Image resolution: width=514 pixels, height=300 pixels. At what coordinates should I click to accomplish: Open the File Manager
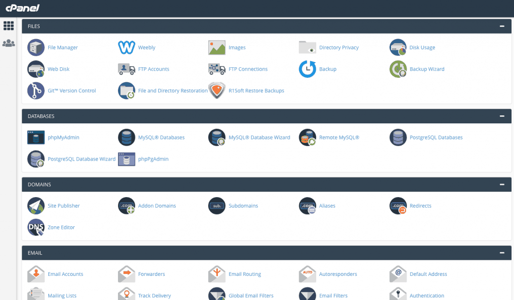(62, 47)
